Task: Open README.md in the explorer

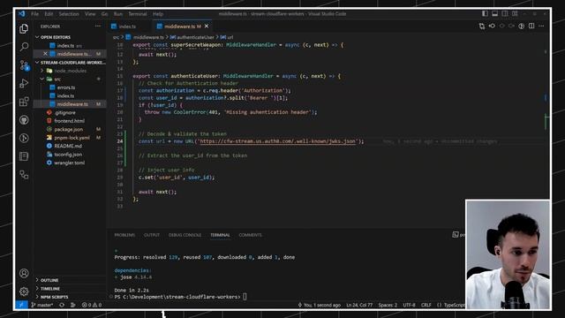Action: (70, 146)
